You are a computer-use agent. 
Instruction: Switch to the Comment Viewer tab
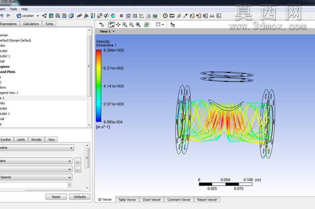[x=179, y=200]
